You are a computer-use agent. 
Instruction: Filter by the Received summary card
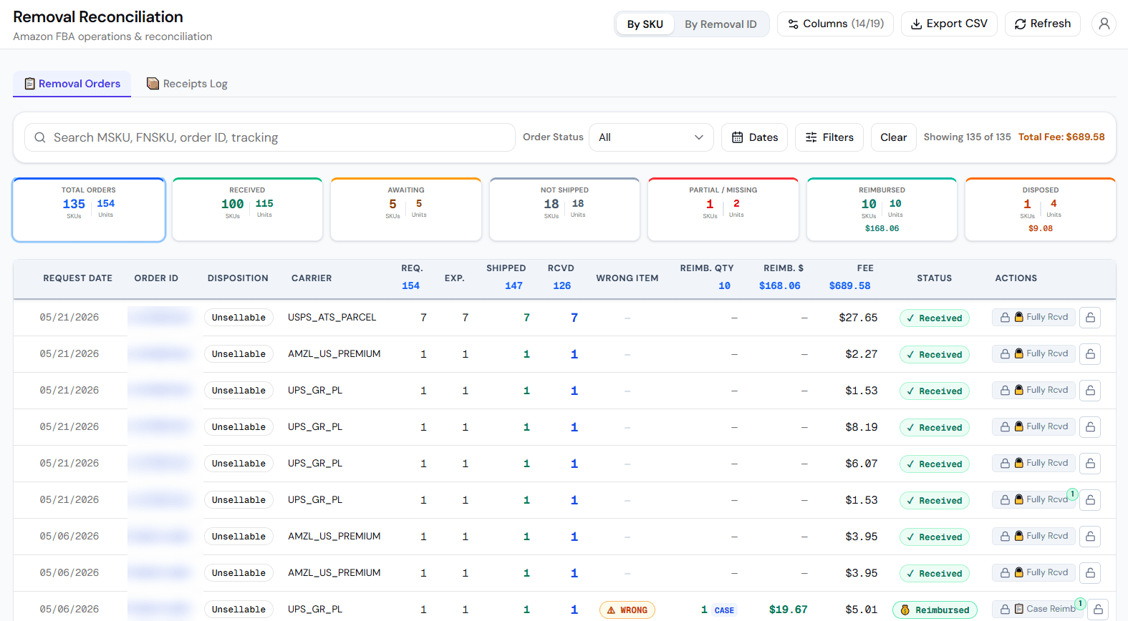pyautogui.click(x=247, y=210)
